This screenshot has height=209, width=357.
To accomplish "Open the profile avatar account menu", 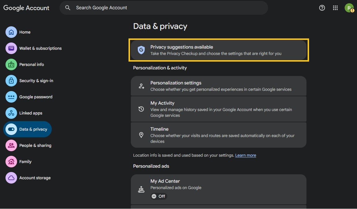I will point(349,8).
